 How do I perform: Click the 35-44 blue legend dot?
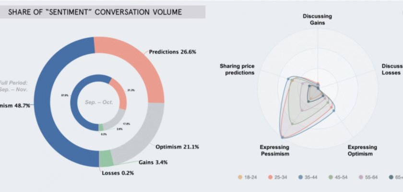click(x=300, y=177)
